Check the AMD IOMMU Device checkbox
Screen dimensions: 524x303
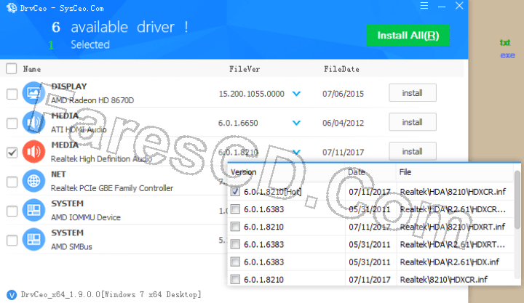coord(12,211)
